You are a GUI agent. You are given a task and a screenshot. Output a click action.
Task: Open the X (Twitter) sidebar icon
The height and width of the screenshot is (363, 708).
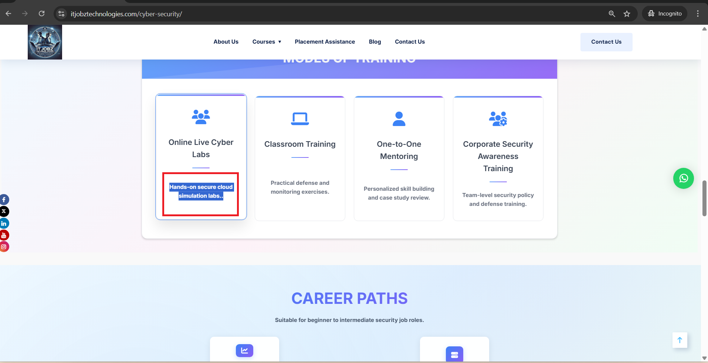click(4, 211)
